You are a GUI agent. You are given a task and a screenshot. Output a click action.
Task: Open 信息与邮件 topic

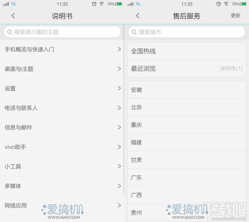(62, 127)
